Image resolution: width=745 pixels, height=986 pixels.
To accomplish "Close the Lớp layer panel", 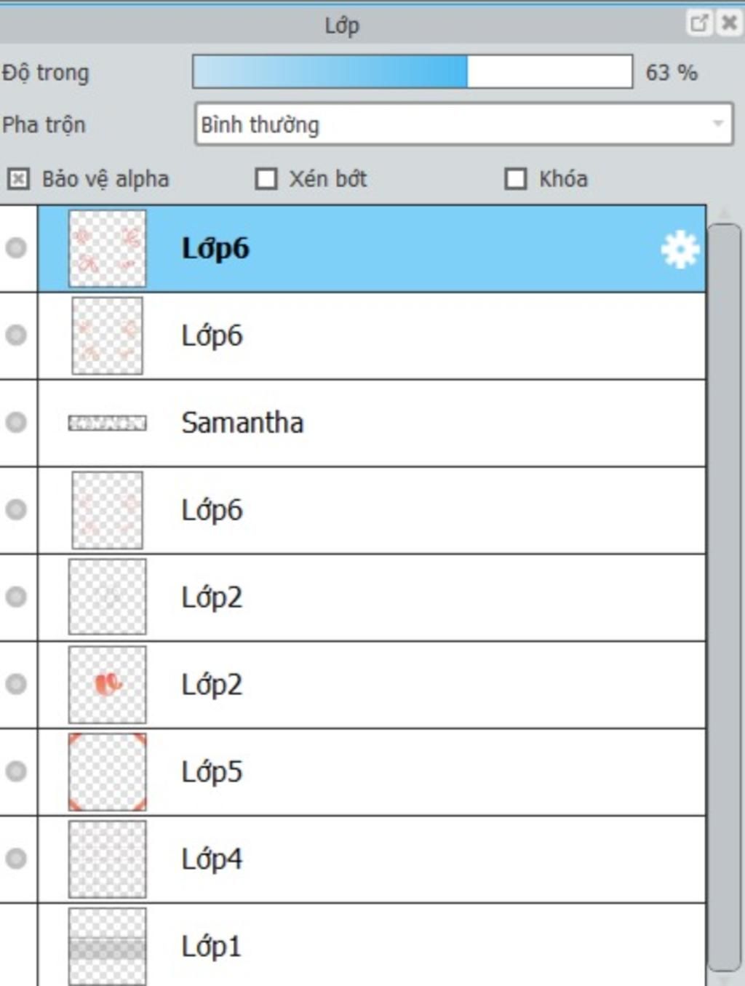I will [x=729, y=23].
